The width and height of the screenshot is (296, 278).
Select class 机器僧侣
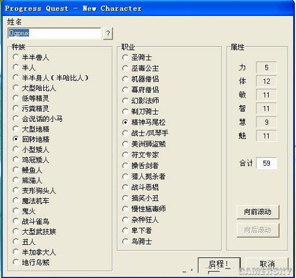(140, 79)
